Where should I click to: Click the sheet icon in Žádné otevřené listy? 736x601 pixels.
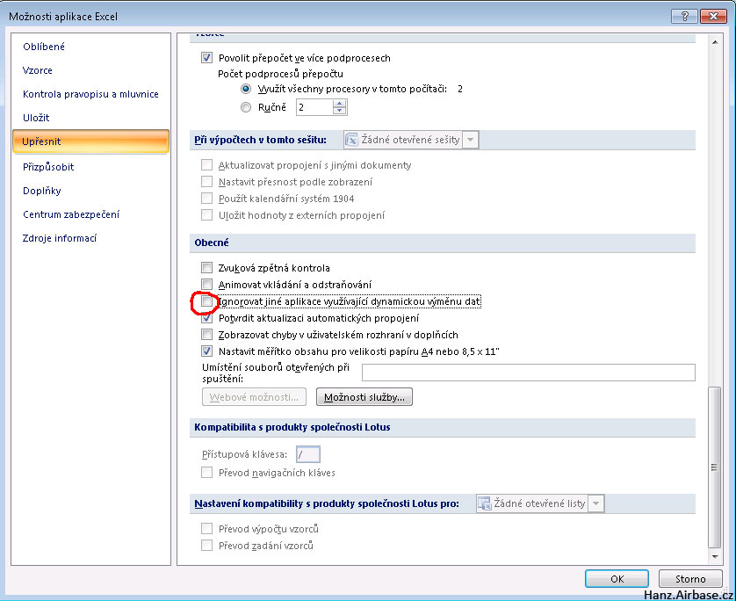[484, 503]
